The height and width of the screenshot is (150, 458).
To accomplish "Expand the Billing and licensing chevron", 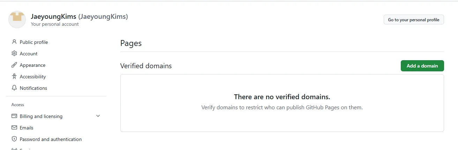I will 98,116.
